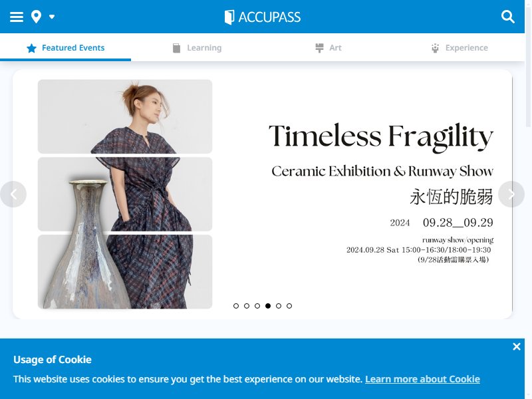Expand the location dropdown arrow

click(52, 17)
